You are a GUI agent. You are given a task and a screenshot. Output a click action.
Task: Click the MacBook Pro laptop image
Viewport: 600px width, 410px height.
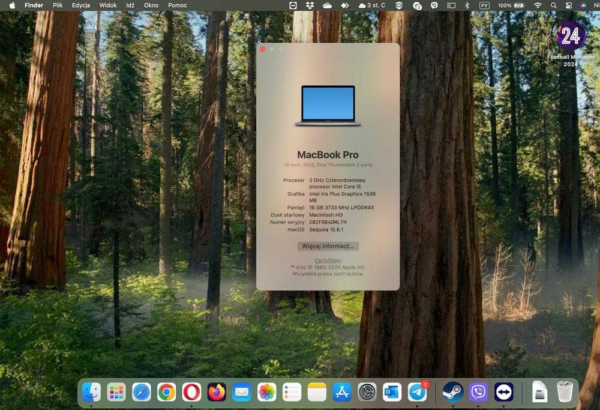pyautogui.click(x=328, y=106)
